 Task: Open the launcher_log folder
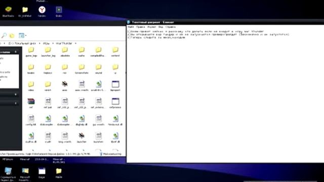coord(48,52)
